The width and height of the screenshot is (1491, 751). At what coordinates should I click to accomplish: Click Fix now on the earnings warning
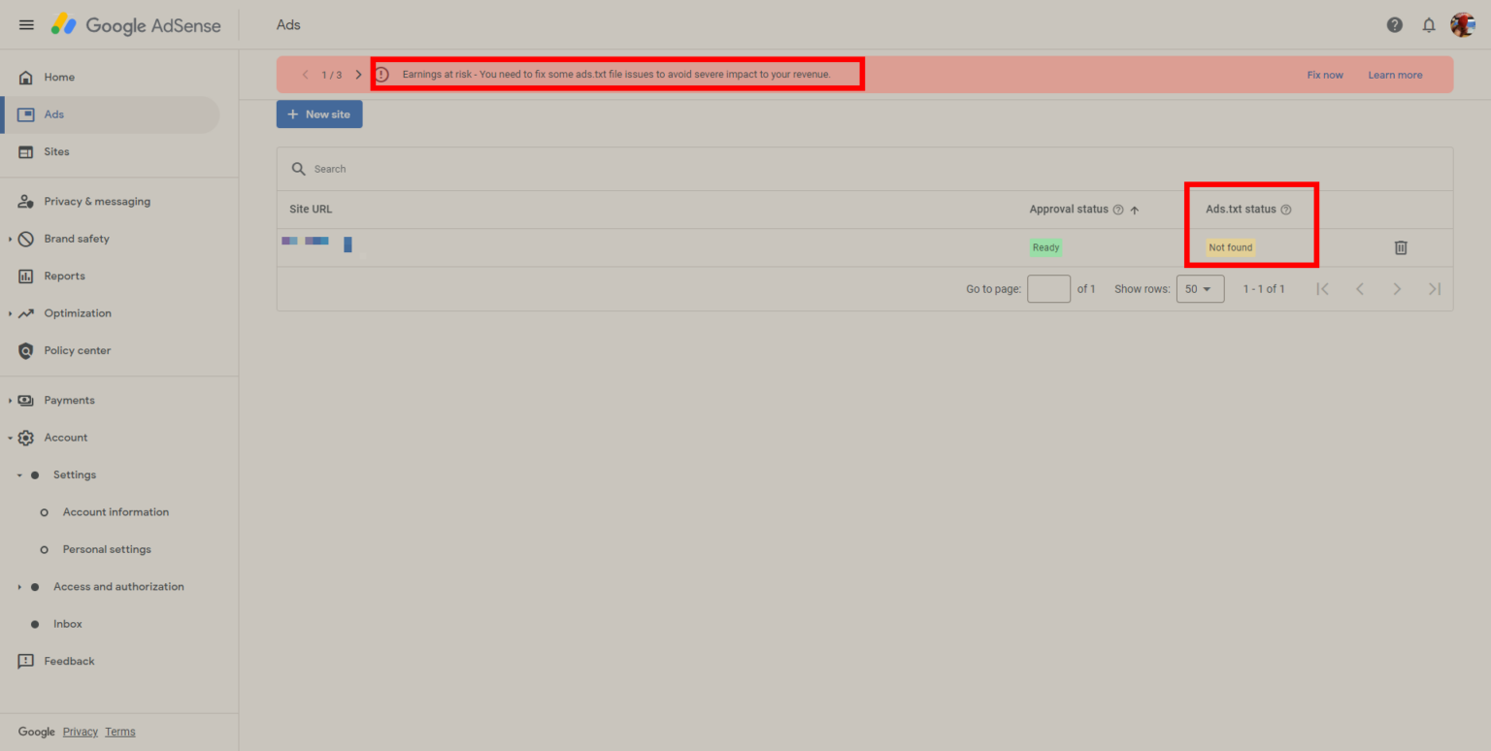[x=1325, y=74]
